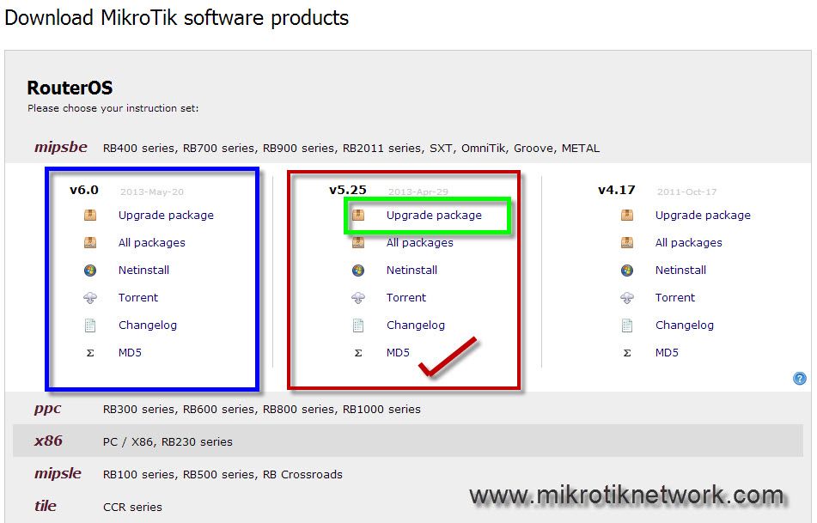Click the v6.0 Changelog document icon
The image size is (817, 523).
90,325
